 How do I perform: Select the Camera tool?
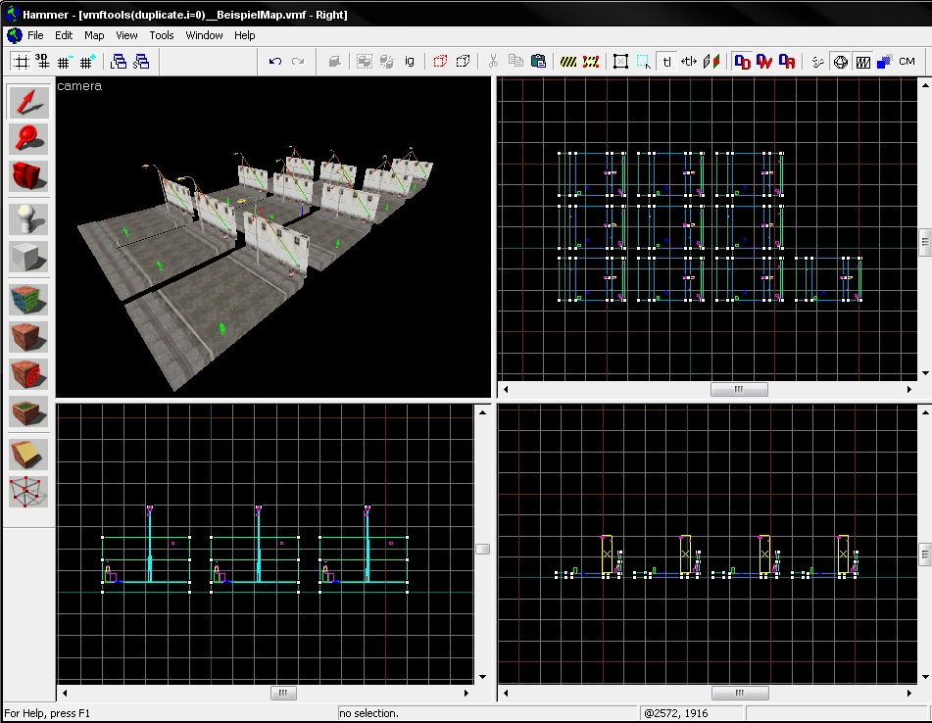pyautogui.click(x=28, y=176)
